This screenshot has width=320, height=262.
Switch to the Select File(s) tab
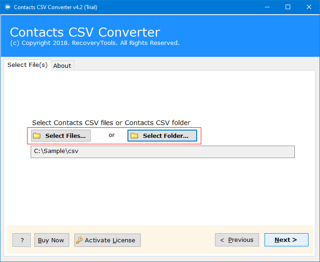[x=28, y=65]
